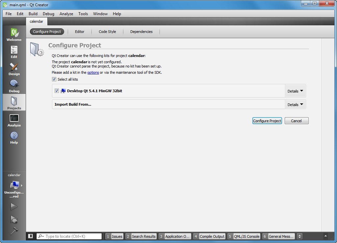Switch to Debug mode in sidebar
Screen dimensions: 337x243
click(x=14, y=86)
